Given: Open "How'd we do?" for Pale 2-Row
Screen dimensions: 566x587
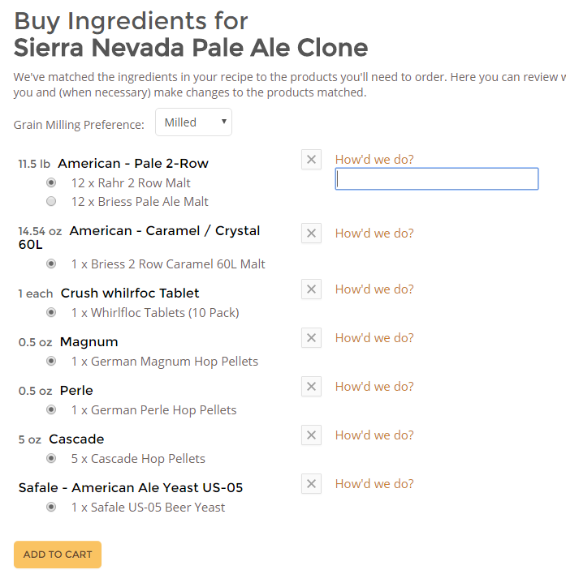Looking at the screenshot, I should click(x=374, y=160).
